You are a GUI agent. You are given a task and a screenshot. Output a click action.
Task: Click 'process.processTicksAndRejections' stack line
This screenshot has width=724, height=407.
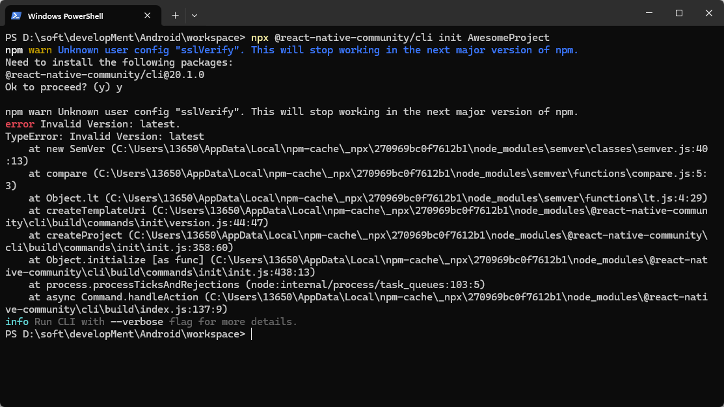[x=257, y=285]
